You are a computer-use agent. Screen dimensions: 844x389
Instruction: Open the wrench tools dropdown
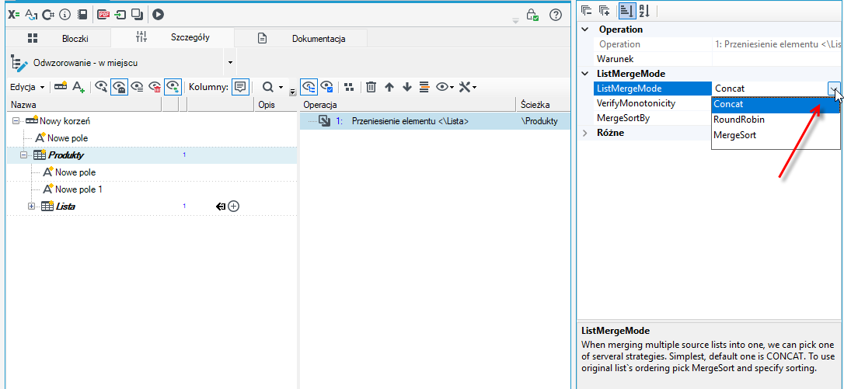click(467, 87)
